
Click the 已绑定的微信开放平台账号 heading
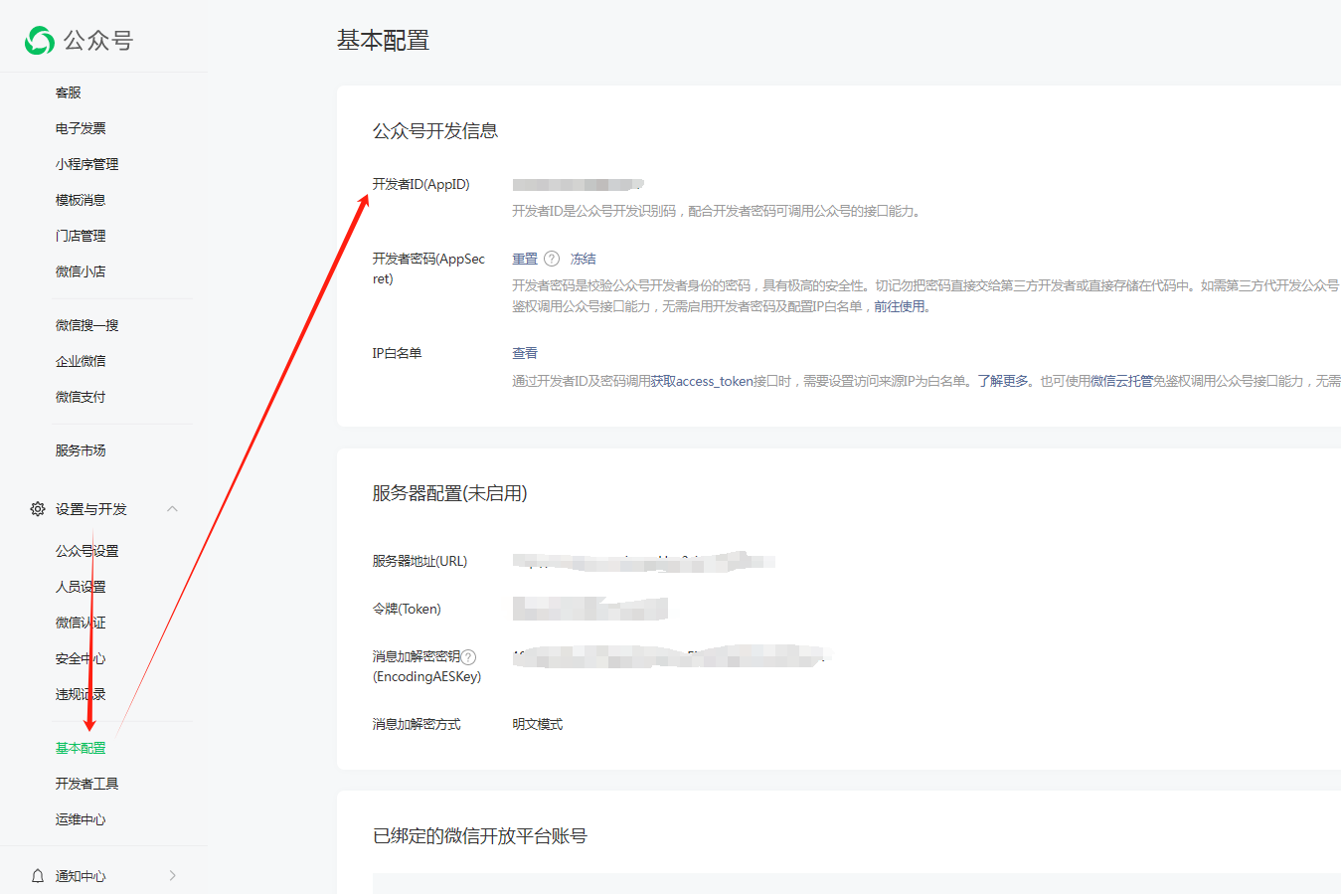[x=480, y=836]
